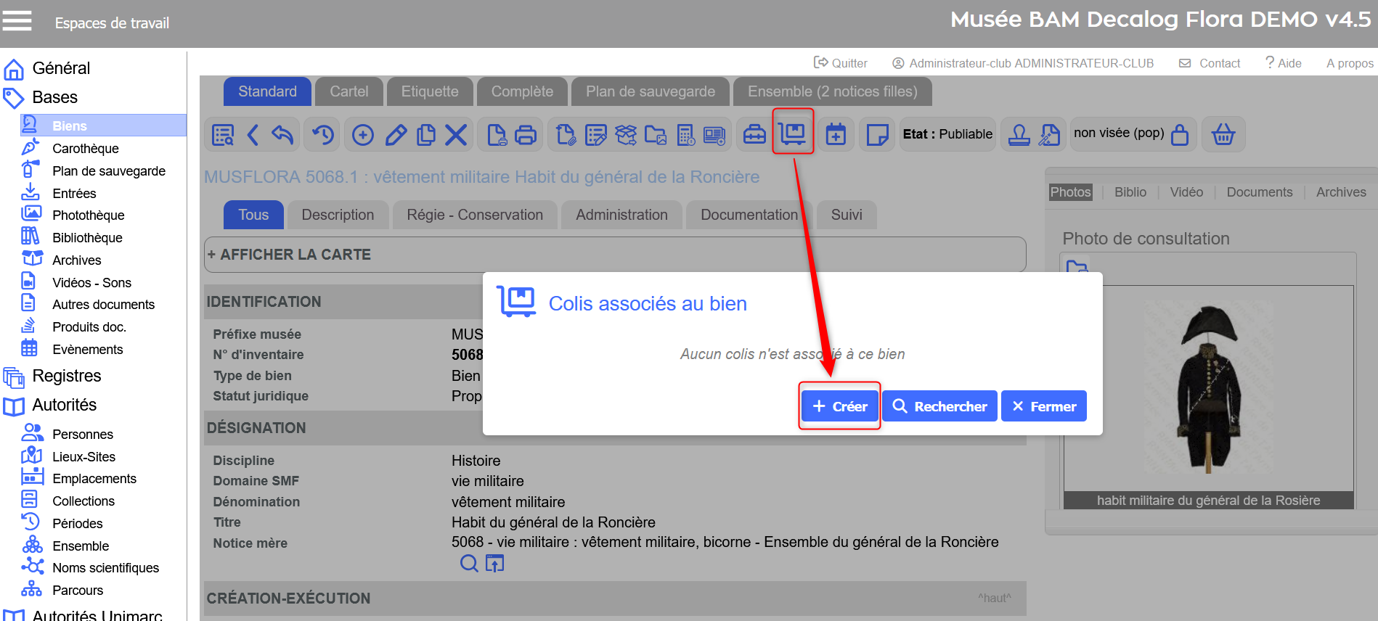The width and height of the screenshot is (1378, 621).
Task: Open the hamburger menu at top left
Action: [17, 21]
